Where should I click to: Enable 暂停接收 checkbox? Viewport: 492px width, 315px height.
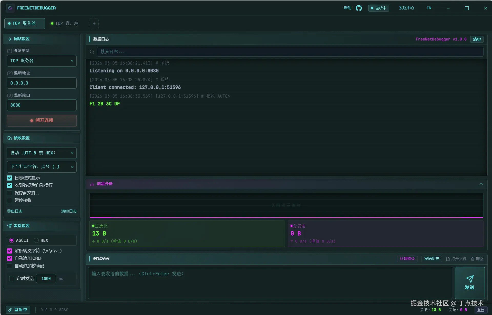9,200
